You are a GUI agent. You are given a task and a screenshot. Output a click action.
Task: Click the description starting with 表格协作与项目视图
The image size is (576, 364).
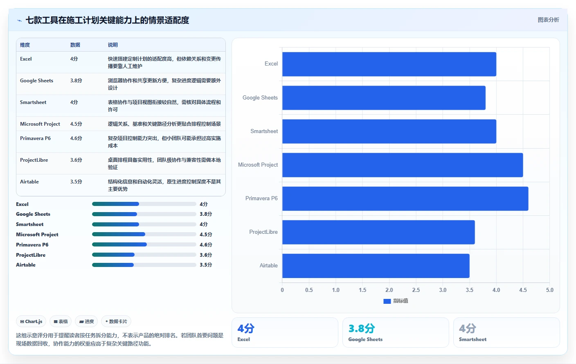coord(164,106)
